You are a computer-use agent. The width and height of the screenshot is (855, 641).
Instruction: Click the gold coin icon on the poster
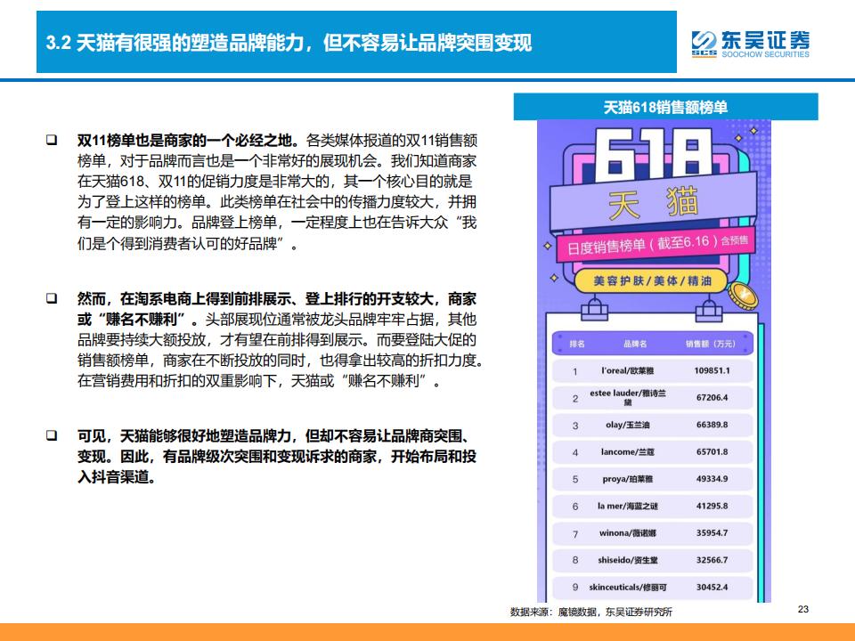[x=745, y=292]
